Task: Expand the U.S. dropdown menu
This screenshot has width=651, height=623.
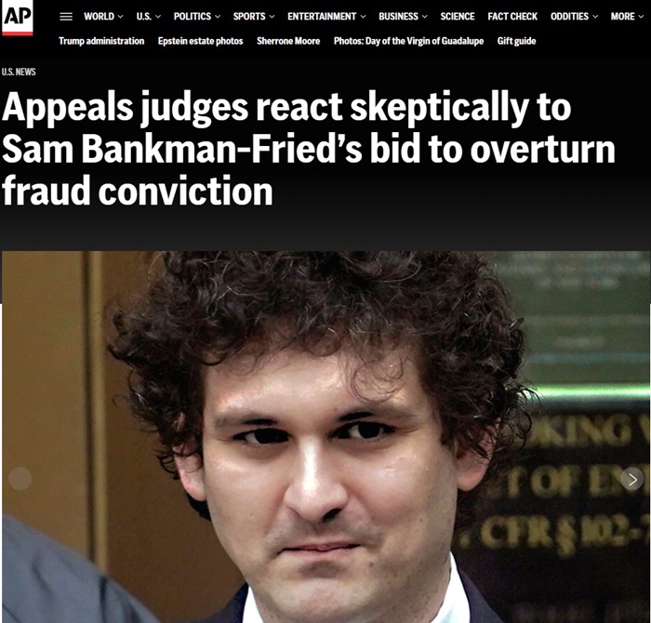Action: pyautogui.click(x=148, y=16)
